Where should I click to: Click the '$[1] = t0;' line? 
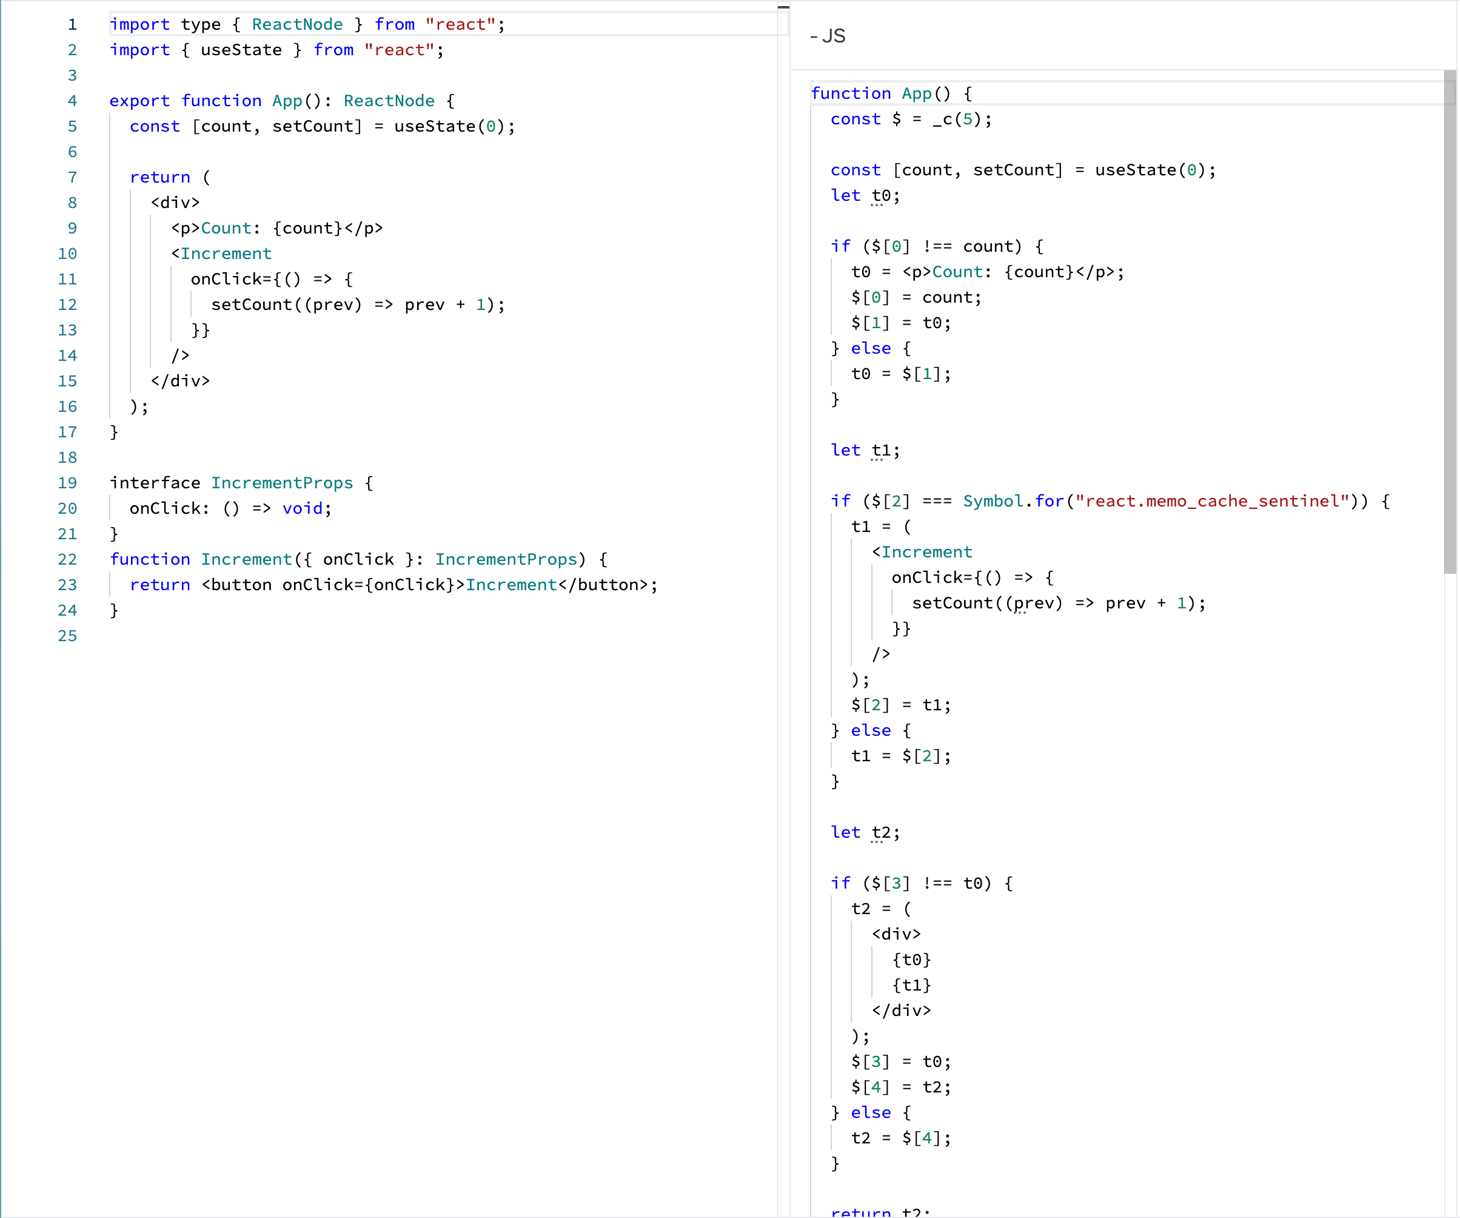[x=901, y=323]
